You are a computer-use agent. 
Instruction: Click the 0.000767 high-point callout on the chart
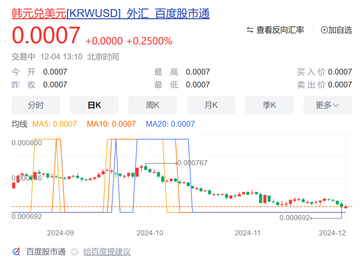193,163
